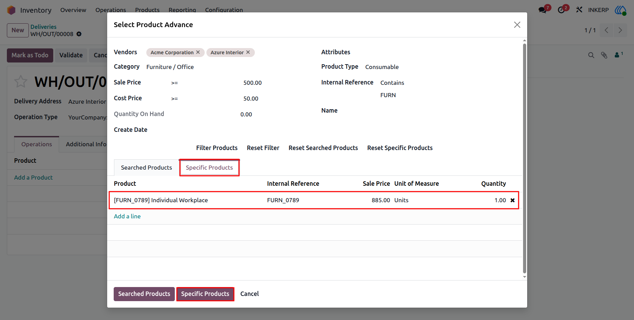Click the attachments paperclip icon

pos(604,55)
